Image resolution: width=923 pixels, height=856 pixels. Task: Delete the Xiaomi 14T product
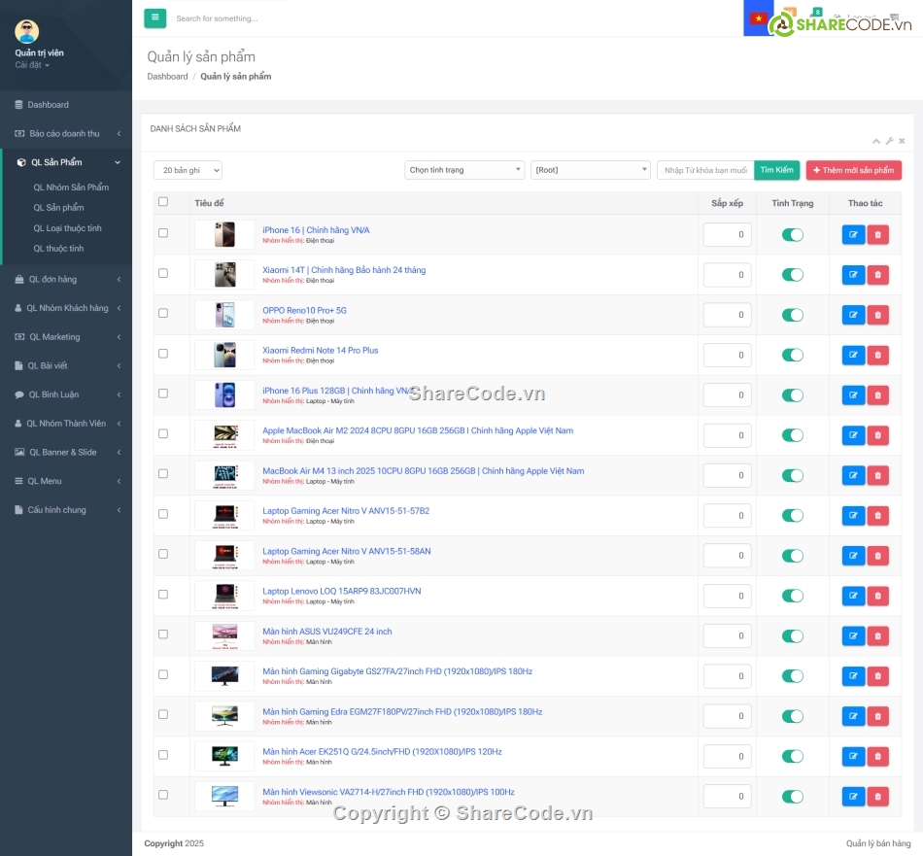pos(877,274)
